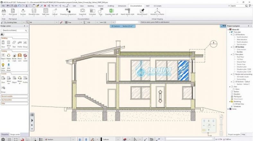Expand Recent models section
Screen dimensions: 253x141
tap(14, 96)
